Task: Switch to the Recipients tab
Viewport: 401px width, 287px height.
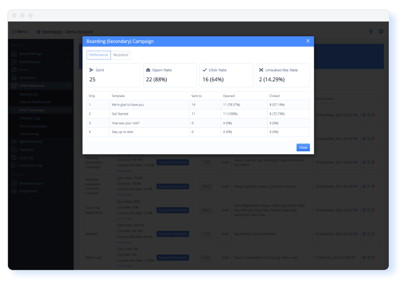Action: pos(121,55)
